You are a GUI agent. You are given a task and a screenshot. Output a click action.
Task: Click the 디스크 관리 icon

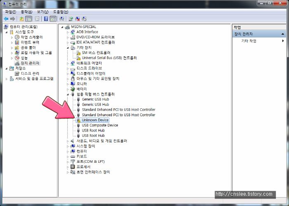point(17,74)
